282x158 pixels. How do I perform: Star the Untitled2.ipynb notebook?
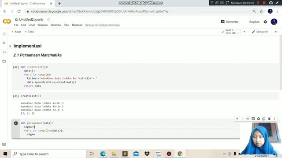coord(48,19)
